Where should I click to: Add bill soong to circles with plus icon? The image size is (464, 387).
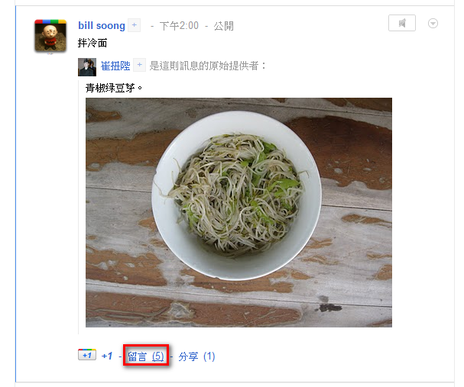(x=134, y=25)
